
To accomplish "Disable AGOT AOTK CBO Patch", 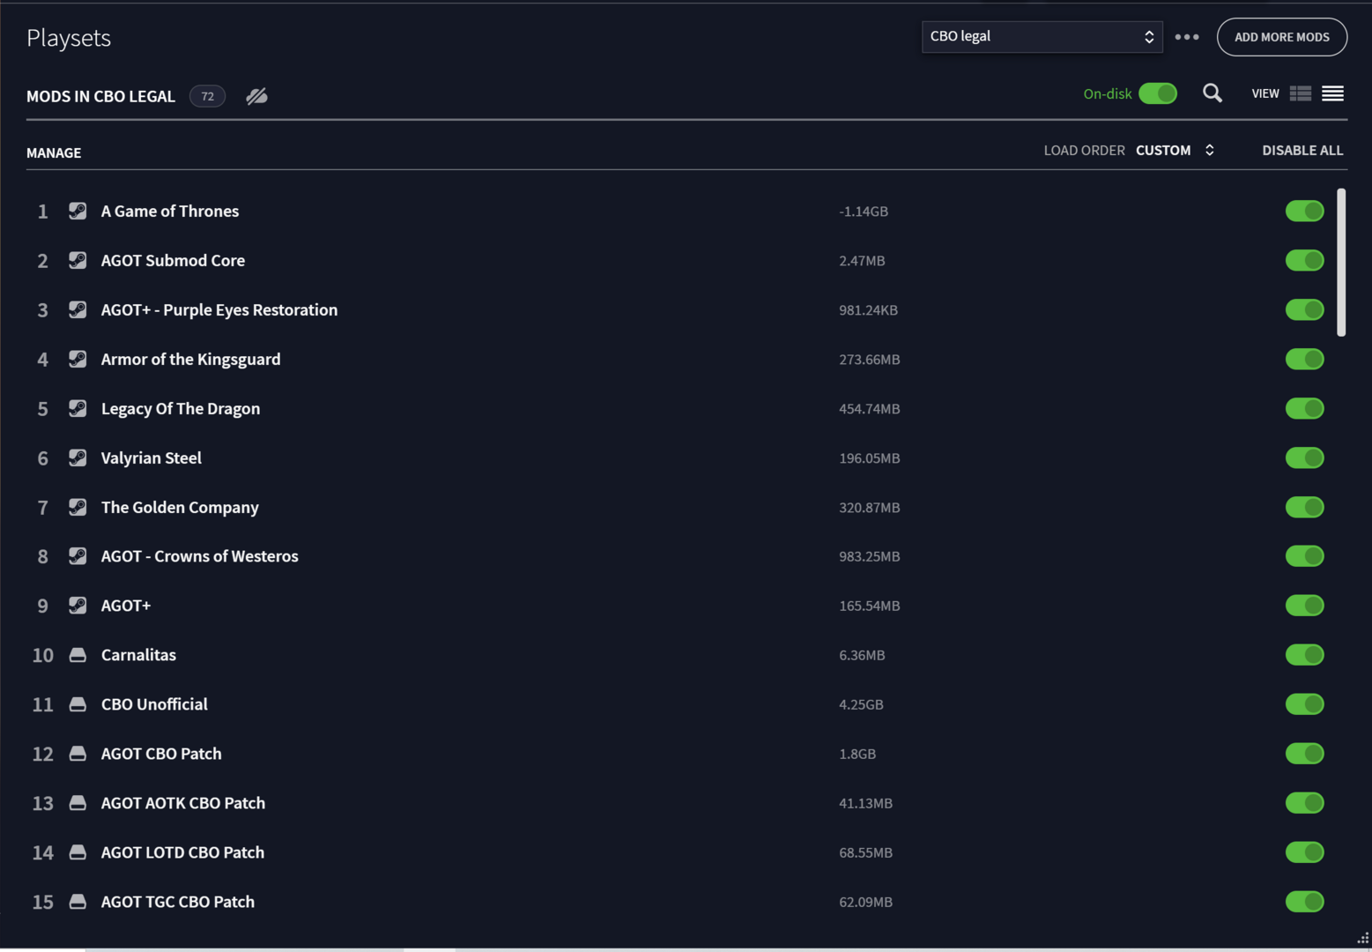I will coord(1304,803).
